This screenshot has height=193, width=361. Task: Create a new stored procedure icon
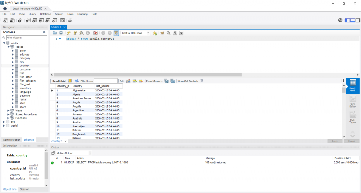tap(48, 20)
